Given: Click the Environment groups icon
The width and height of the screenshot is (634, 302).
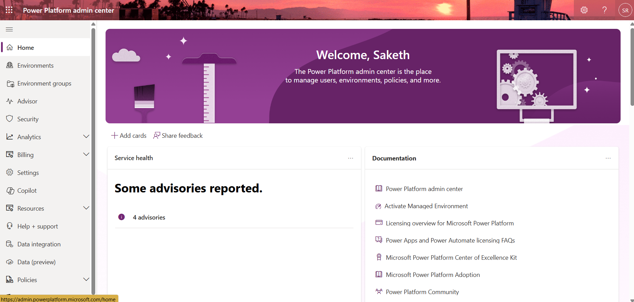Looking at the screenshot, I should [x=10, y=83].
